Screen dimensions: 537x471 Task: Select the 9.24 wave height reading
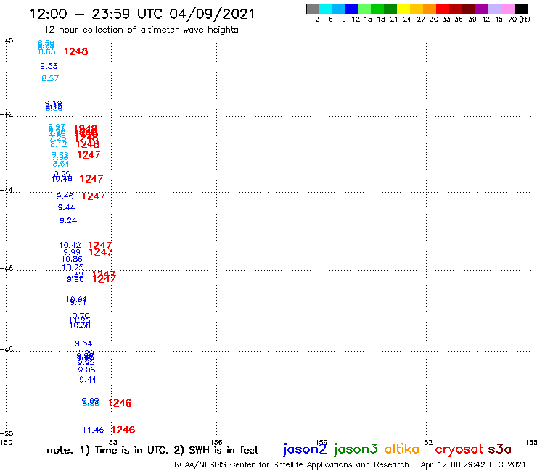(x=68, y=220)
